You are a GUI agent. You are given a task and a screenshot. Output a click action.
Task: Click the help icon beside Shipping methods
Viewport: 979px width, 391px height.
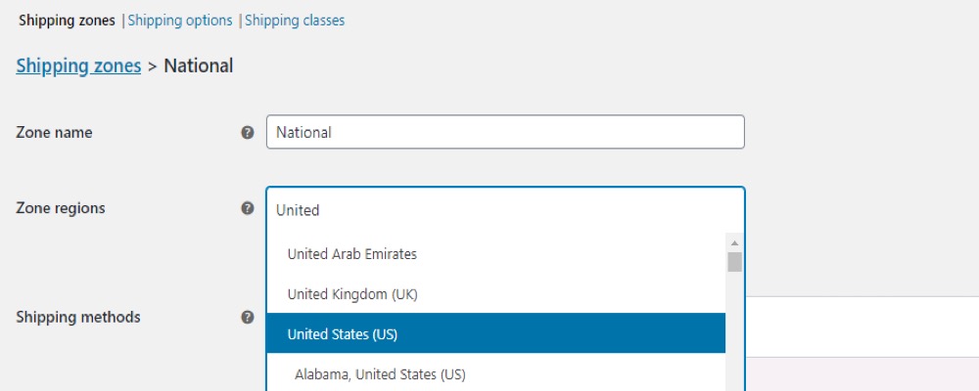(248, 317)
